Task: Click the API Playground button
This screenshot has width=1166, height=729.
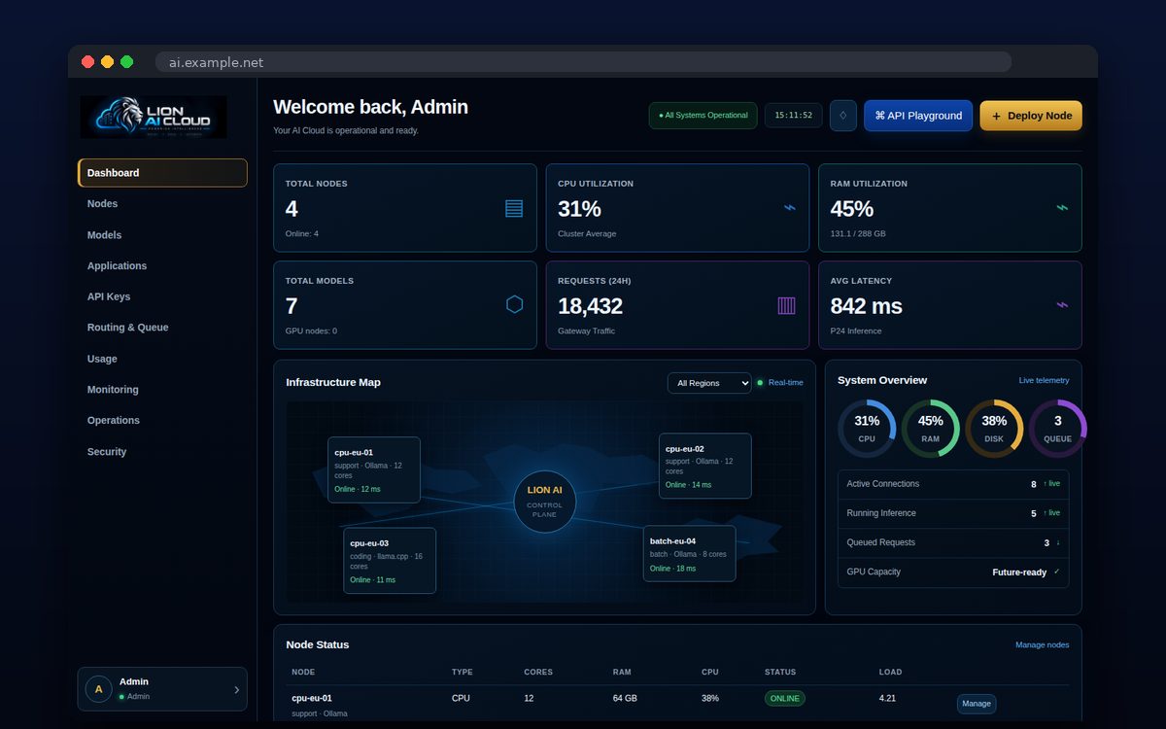Action: pos(918,115)
